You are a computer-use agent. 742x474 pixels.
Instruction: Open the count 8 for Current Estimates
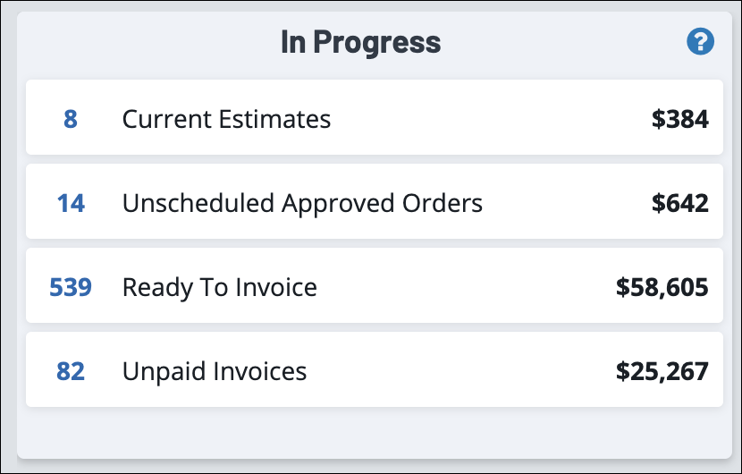[71, 119]
